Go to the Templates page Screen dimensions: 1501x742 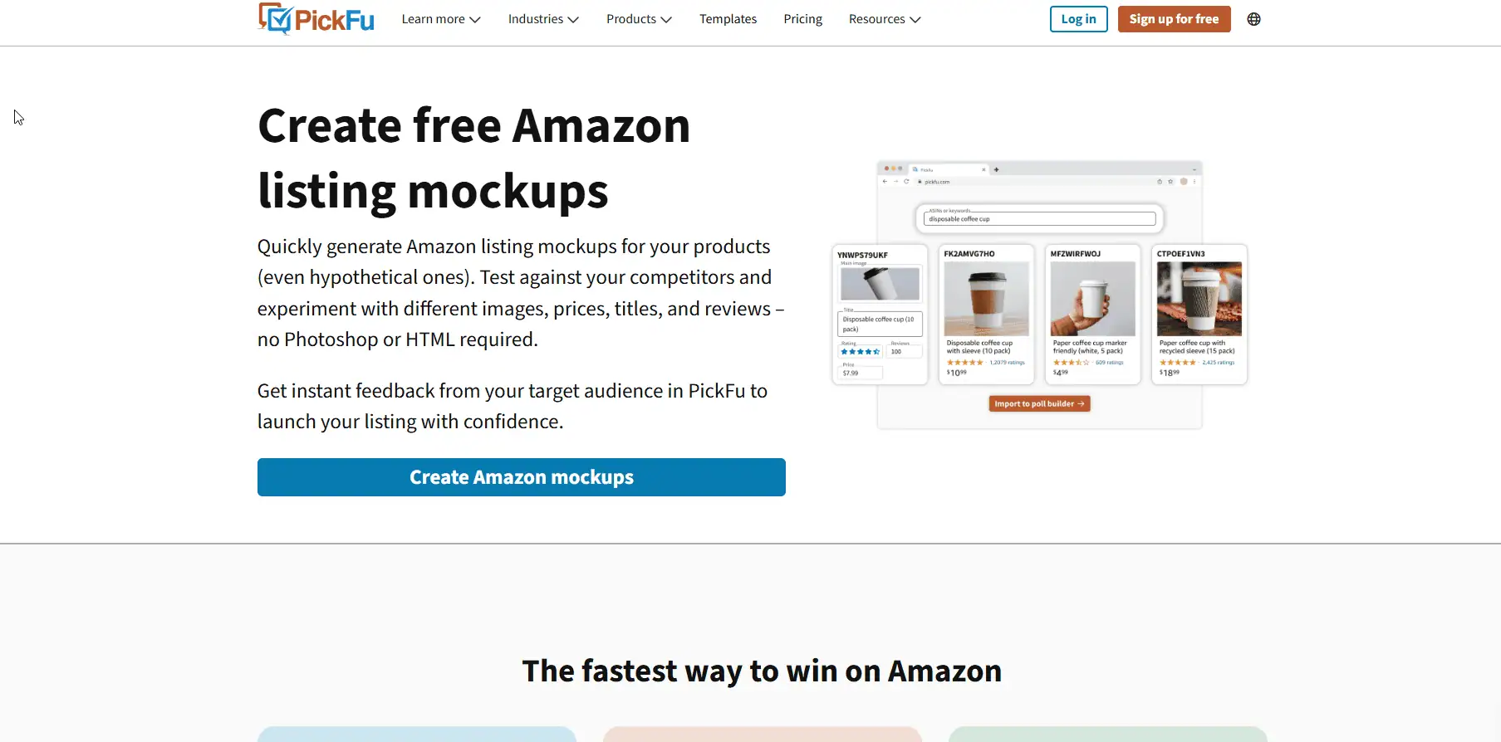tap(728, 19)
